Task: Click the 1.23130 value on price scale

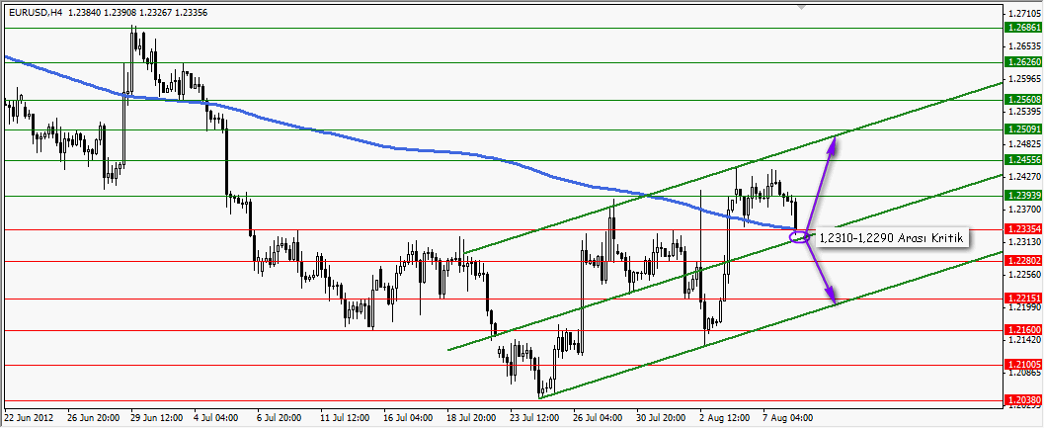Action: [1024, 242]
